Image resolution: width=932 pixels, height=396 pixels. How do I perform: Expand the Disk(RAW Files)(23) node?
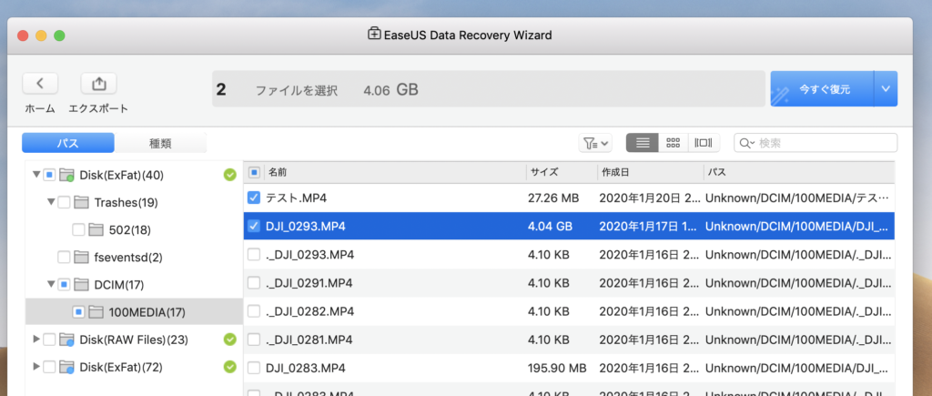coord(36,339)
